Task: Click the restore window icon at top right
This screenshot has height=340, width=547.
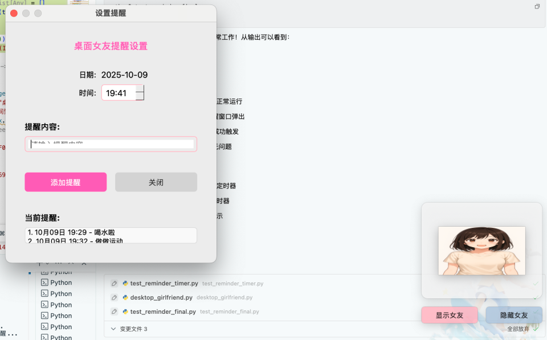Action: click(x=537, y=6)
